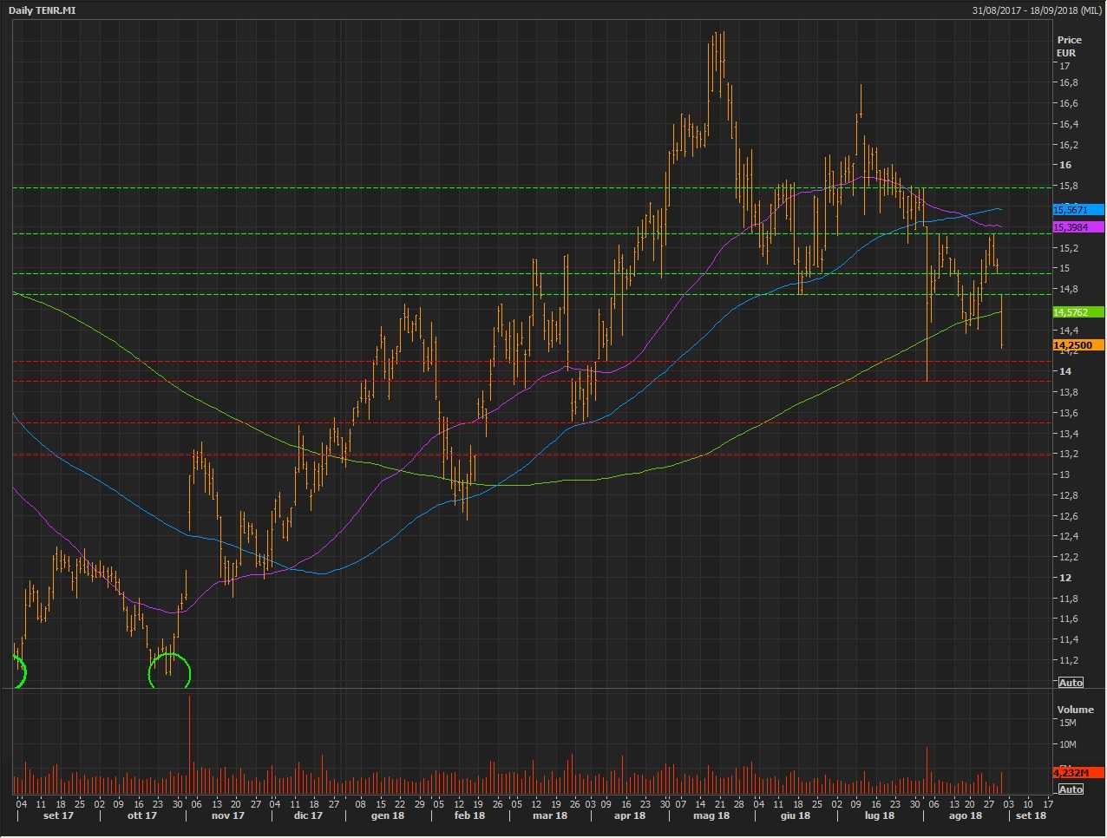Click the magenta 15,3984 moving average tag
This screenshot has width=1107, height=838.
[x=1078, y=227]
